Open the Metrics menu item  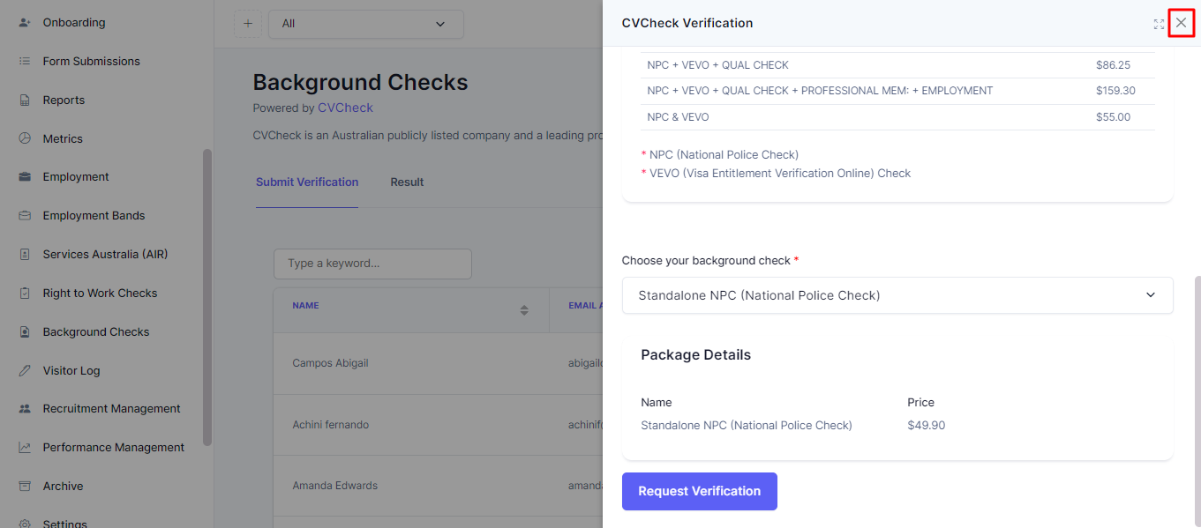pyautogui.click(x=63, y=138)
